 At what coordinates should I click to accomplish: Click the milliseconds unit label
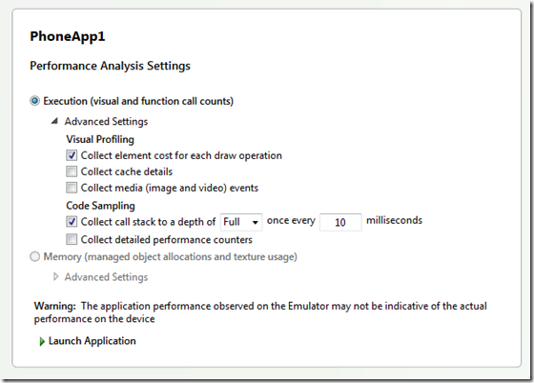point(394,220)
